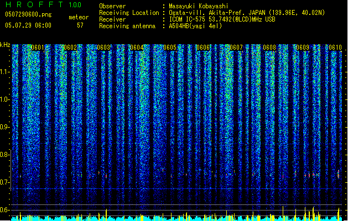
Task: Click the 0601 time marker
Action: click(37, 48)
